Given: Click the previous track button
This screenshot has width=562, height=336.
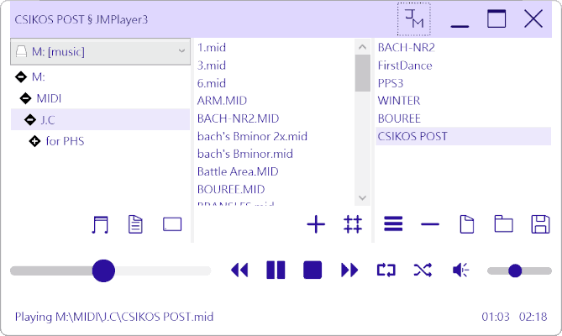Looking at the screenshot, I should (x=239, y=270).
